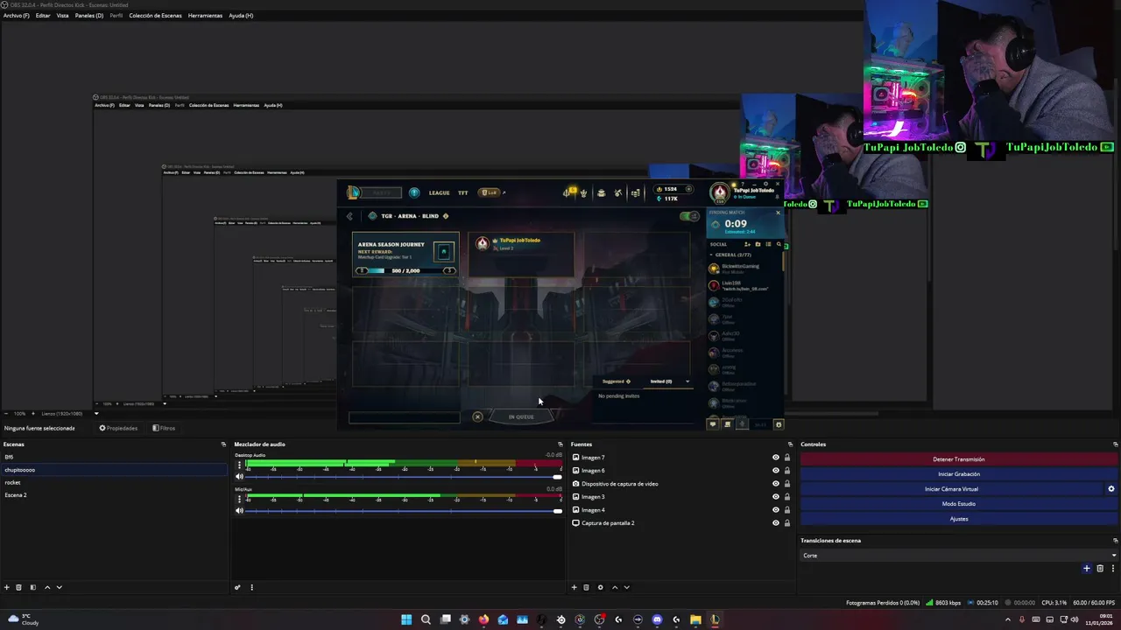Hide Imagen 7 source visibility
This screenshot has height=630, width=1121.
[775, 458]
